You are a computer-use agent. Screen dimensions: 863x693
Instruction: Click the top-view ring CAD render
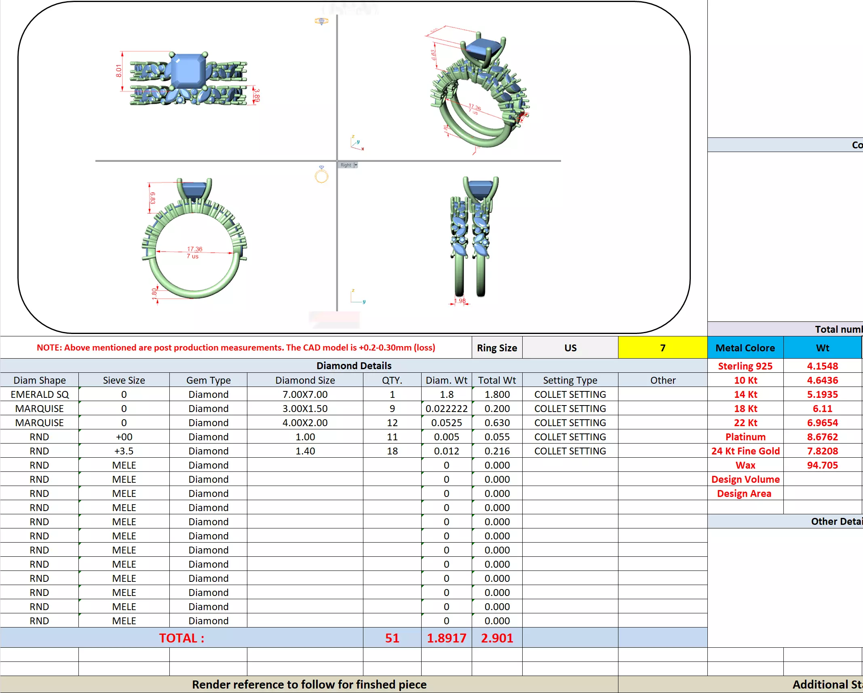click(189, 78)
